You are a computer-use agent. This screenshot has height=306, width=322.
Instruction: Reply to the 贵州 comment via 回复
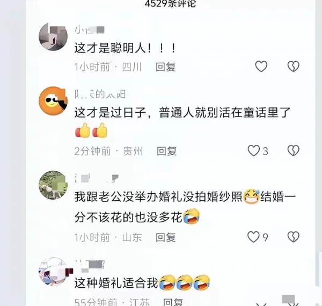point(167,151)
